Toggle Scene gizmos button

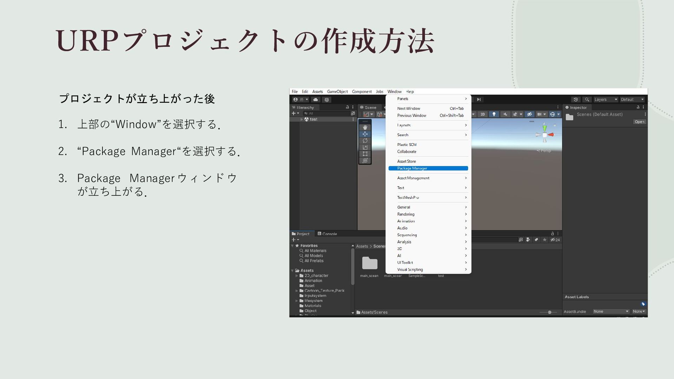pyautogui.click(x=552, y=114)
